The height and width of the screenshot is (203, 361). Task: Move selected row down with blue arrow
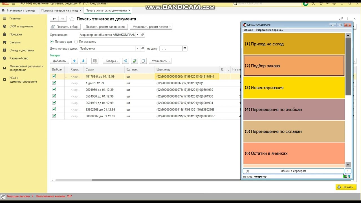click(83, 61)
